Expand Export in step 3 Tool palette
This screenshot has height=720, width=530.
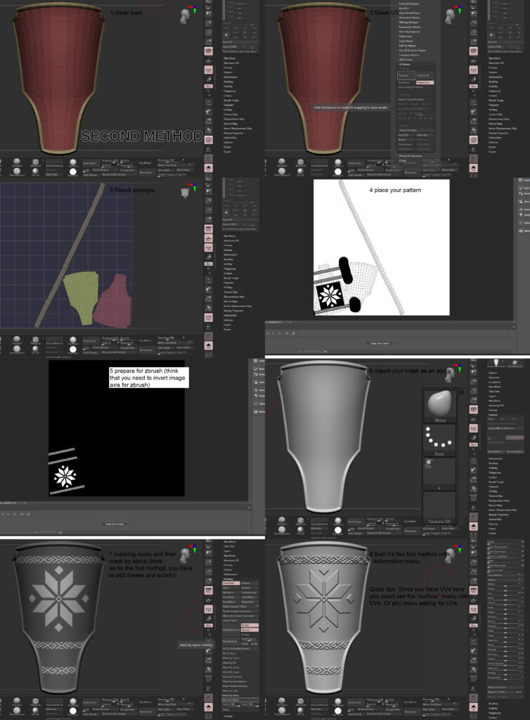pyautogui.click(x=227, y=329)
